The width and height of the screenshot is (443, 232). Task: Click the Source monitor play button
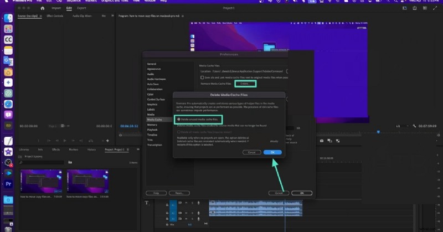[65, 141]
